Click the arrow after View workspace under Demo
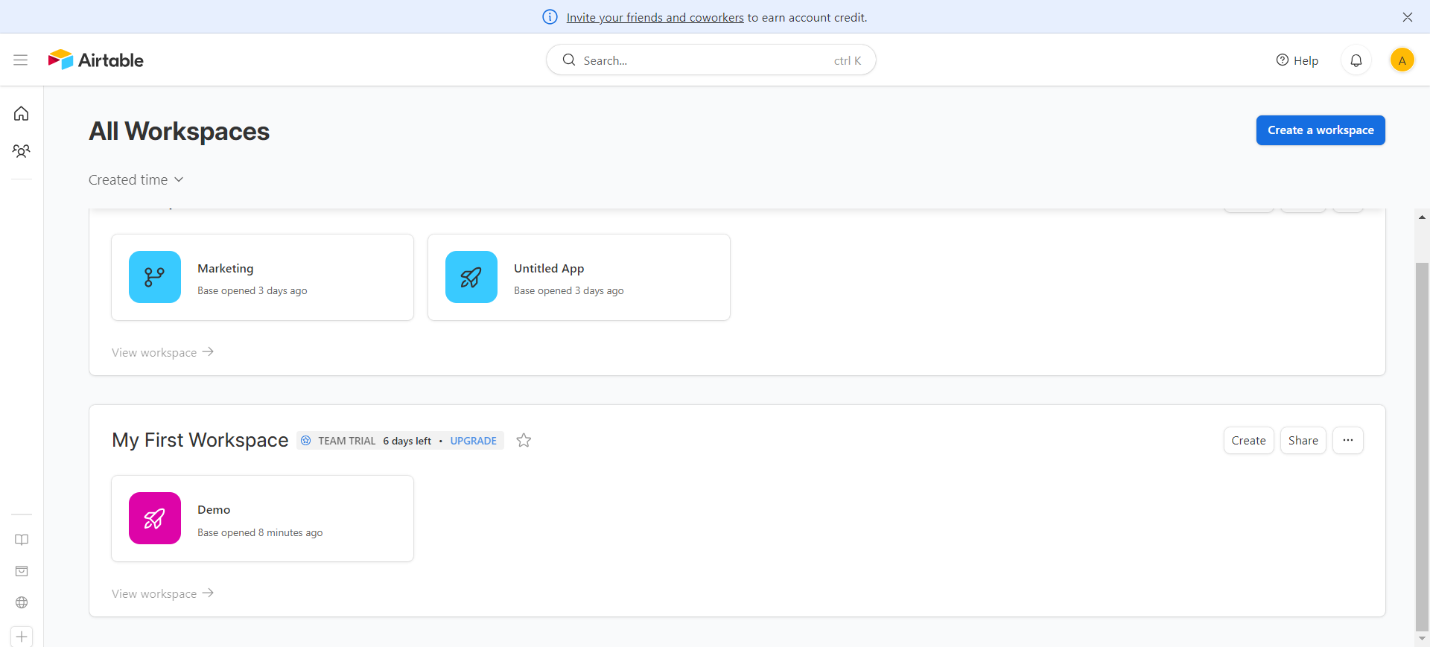The height and width of the screenshot is (647, 1430). [209, 593]
